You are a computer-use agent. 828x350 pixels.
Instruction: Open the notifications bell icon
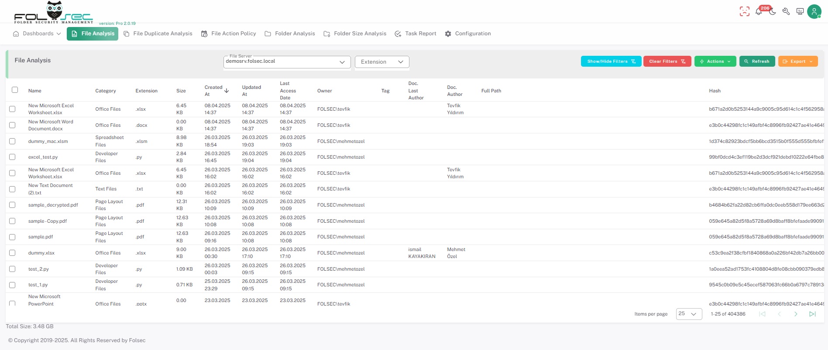(759, 12)
